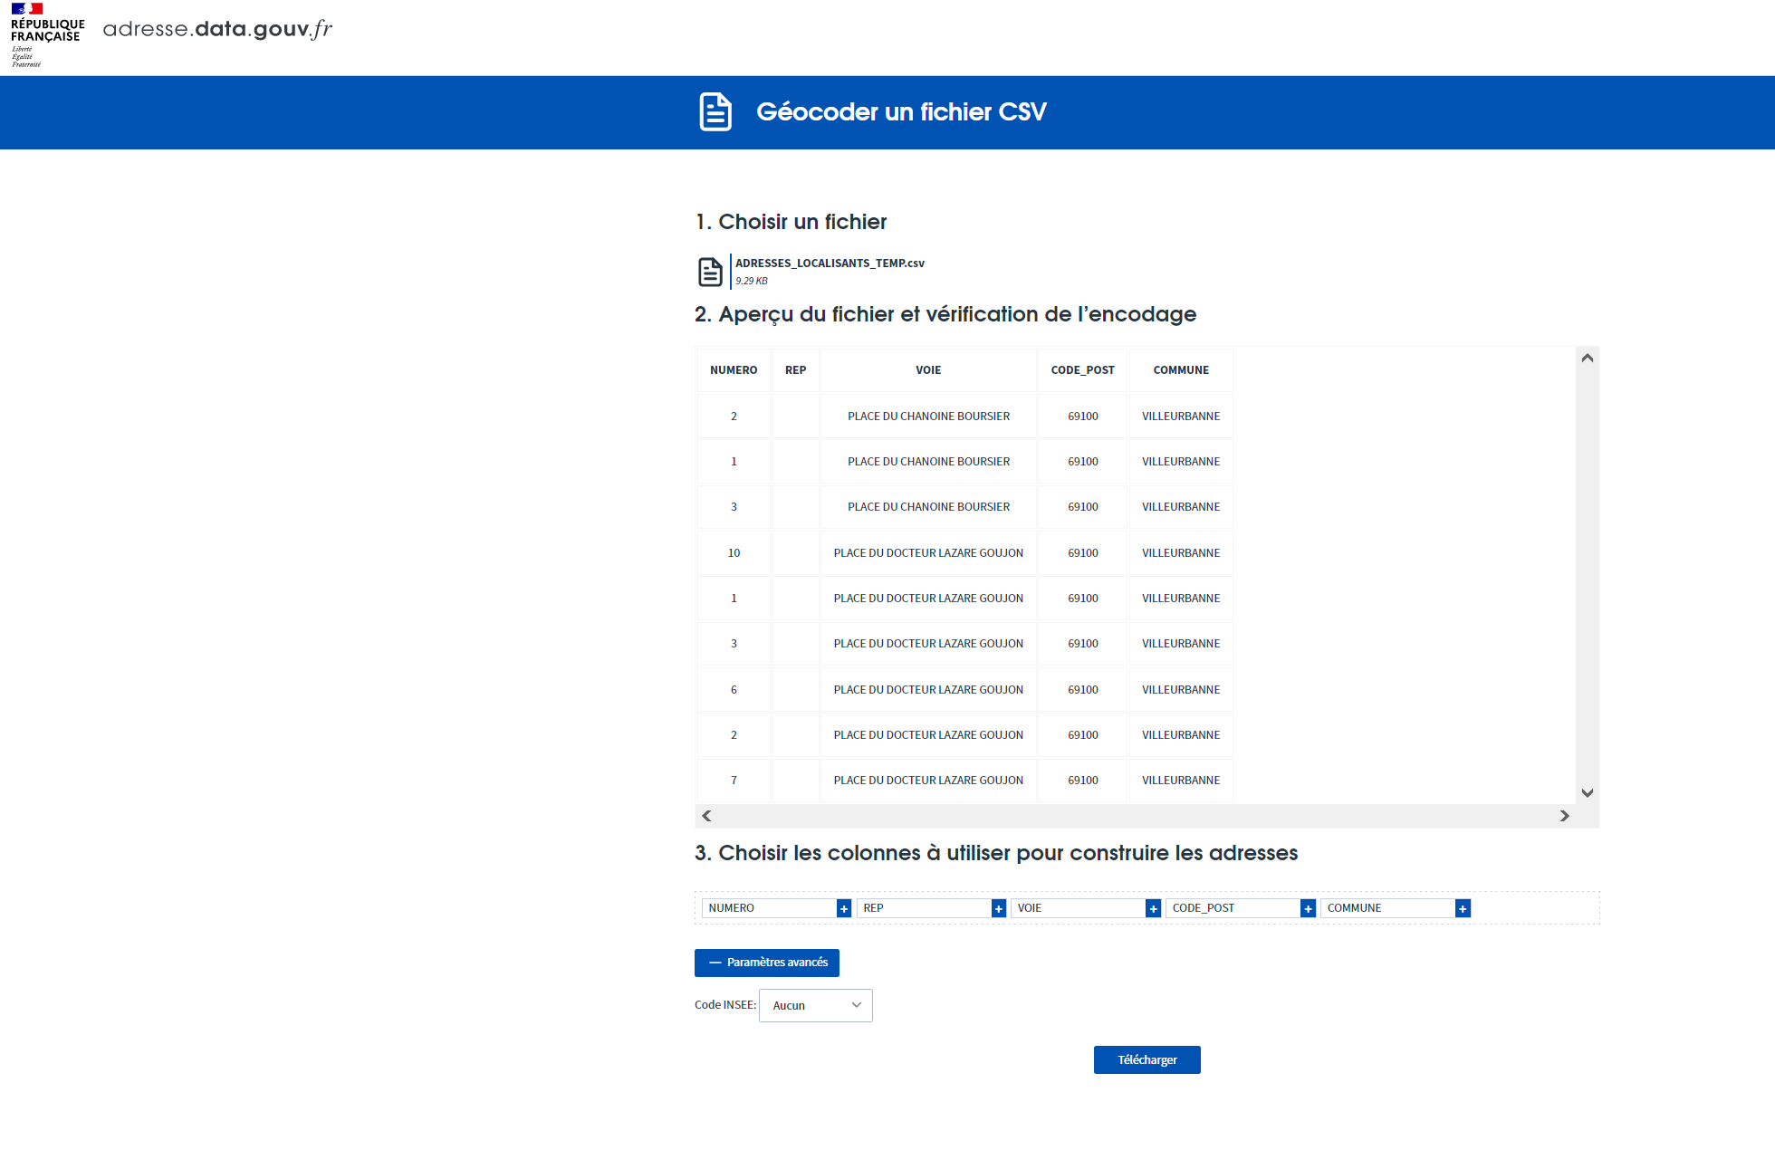Click the plus icon next to NUMERO
Screen dimensions: 1775x1150
tap(844, 908)
